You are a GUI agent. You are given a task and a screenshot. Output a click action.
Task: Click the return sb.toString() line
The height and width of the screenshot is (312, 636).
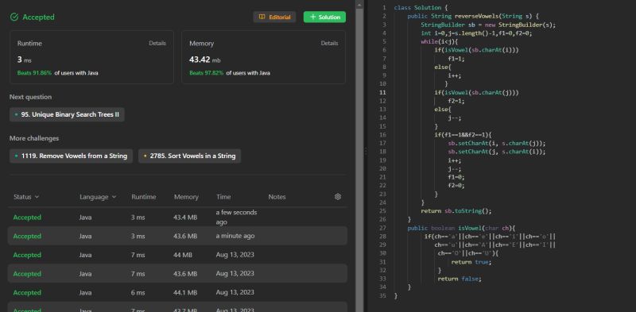click(x=456, y=210)
